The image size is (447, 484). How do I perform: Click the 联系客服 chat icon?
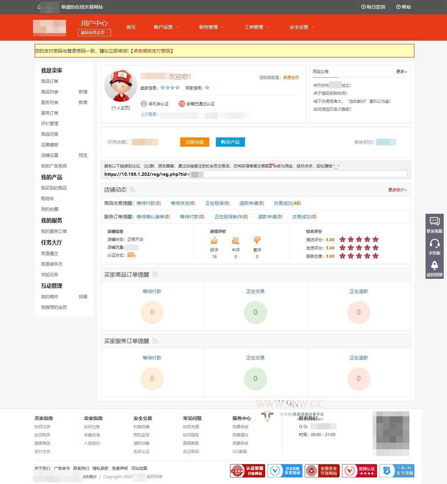(x=434, y=221)
